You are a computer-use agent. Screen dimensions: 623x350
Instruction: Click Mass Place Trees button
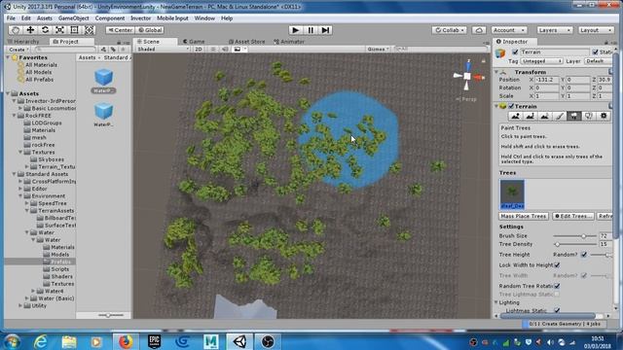(x=524, y=216)
